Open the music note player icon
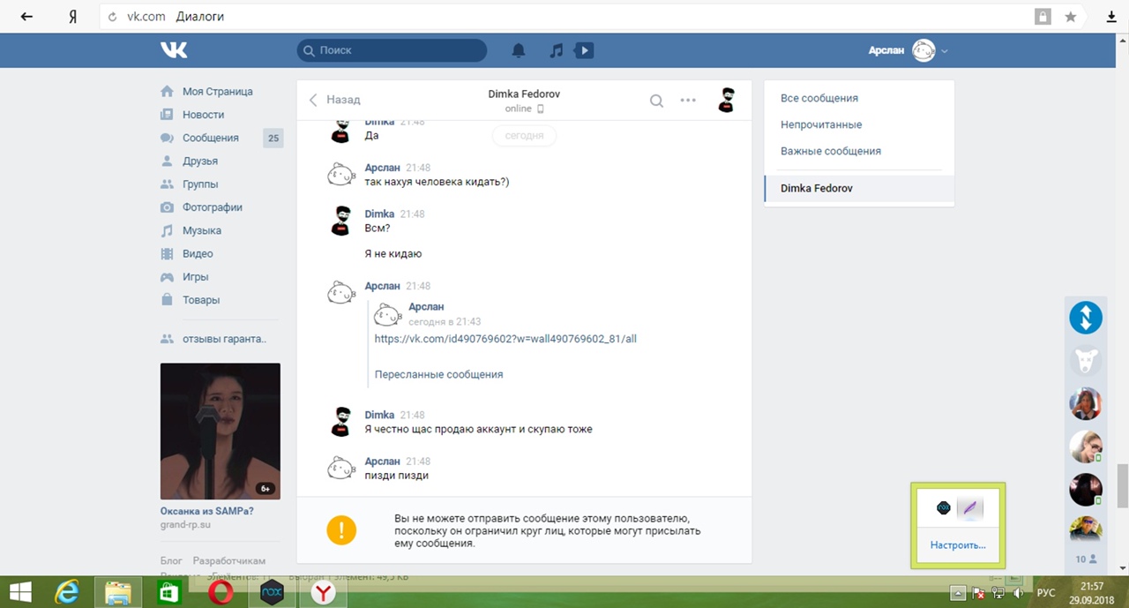Viewport: 1129px width, 608px height. 556,50
